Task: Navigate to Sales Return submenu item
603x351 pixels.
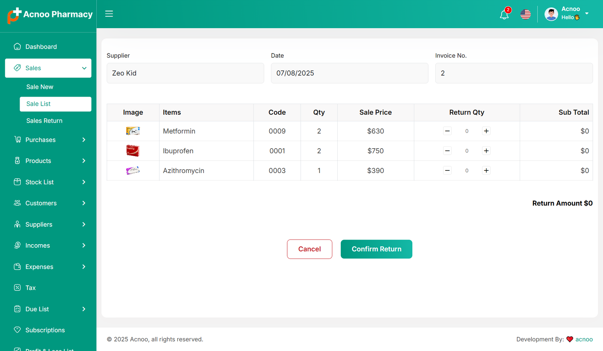Action: tap(44, 121)
